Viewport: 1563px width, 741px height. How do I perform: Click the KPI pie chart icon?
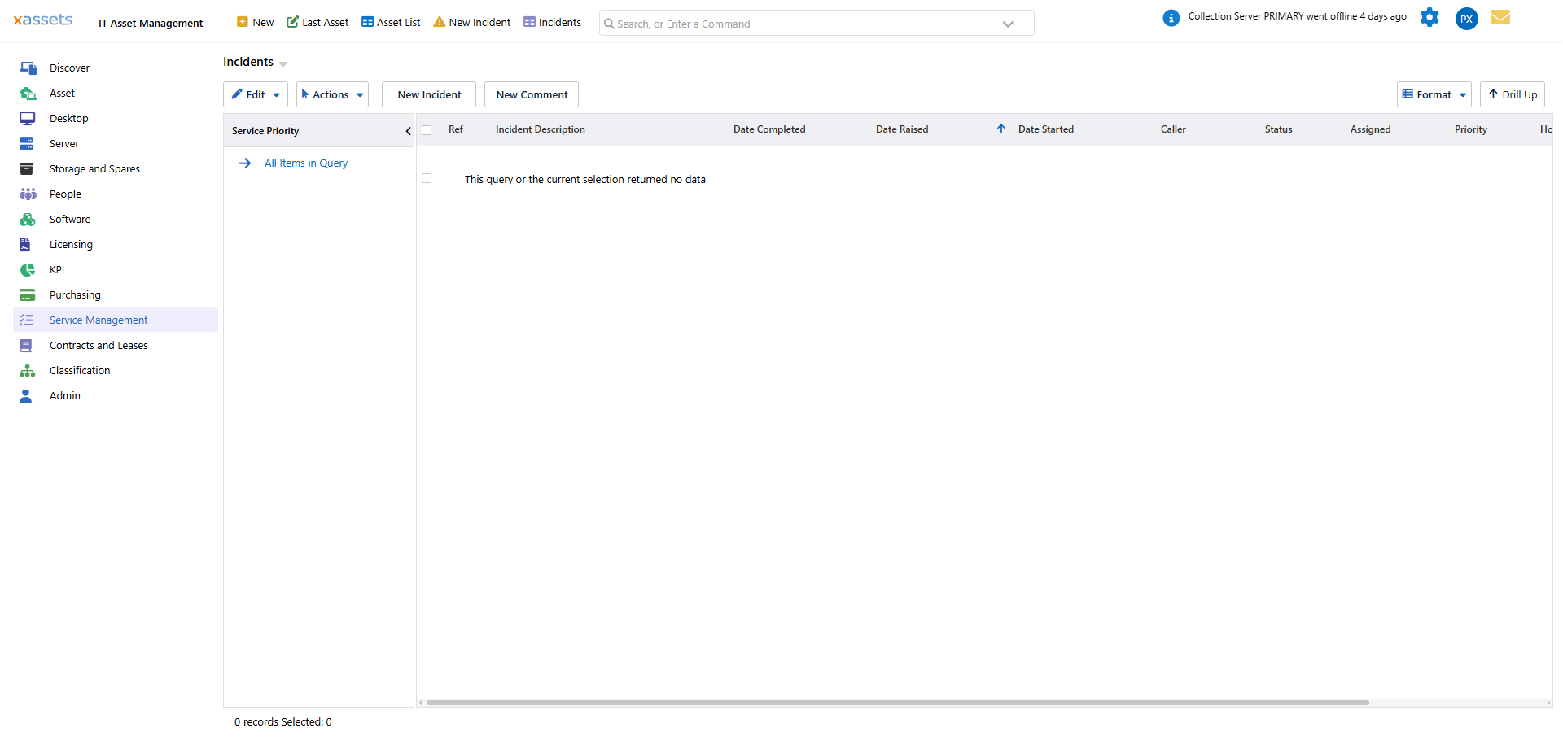coord(28,269)
